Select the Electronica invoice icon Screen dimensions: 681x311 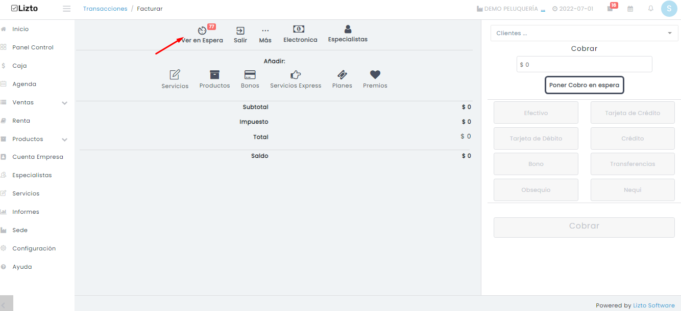tap(299, 29)
